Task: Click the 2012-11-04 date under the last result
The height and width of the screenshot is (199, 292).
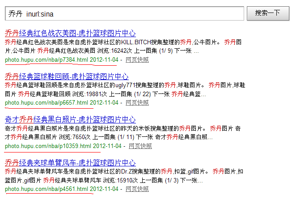Action: click(104, 189)
